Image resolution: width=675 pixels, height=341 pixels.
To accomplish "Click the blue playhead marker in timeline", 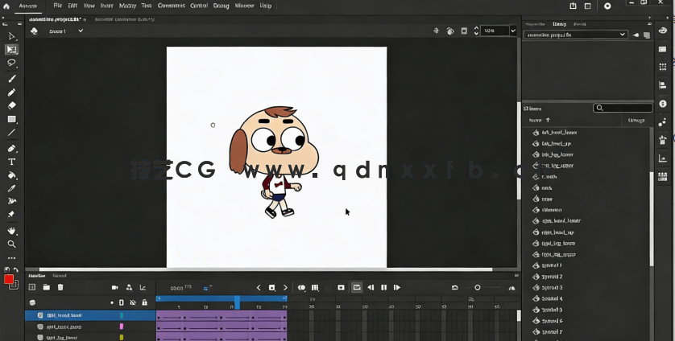I will coord(237,302).
